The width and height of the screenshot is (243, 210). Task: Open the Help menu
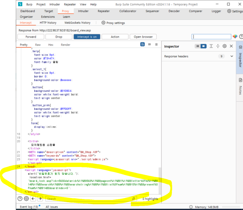coord(93,4)
